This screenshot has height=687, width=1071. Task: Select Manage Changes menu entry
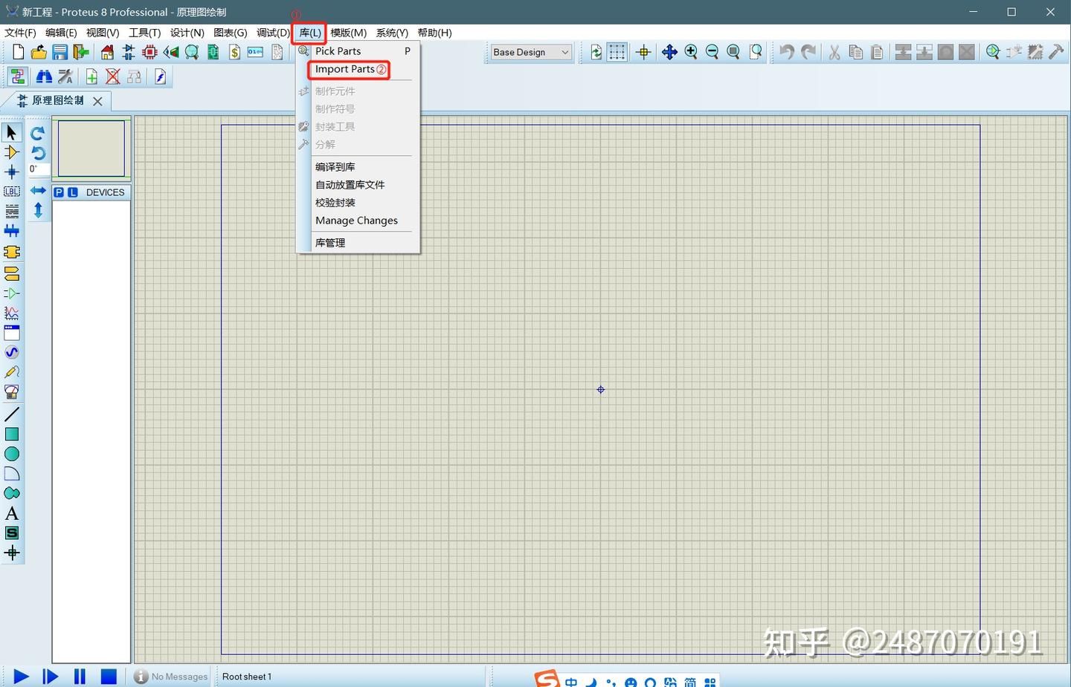click(356, 221)
